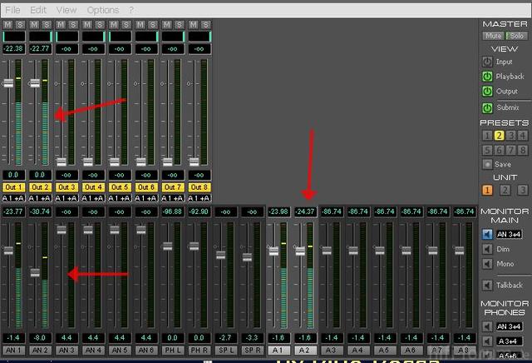
Task: Click the -24.37 level readout above A2
Action: click(305, 211)
